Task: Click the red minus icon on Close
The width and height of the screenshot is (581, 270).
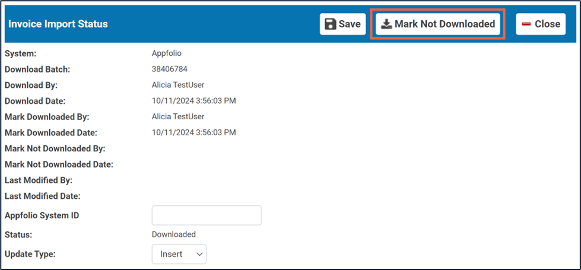Action: pyautogui.click(x=526, y=24)
